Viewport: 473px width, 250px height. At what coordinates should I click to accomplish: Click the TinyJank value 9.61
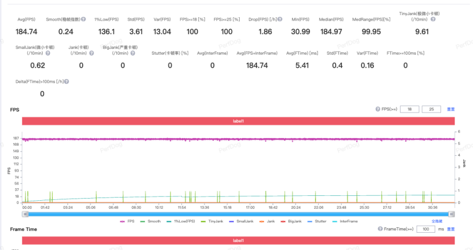422,32
